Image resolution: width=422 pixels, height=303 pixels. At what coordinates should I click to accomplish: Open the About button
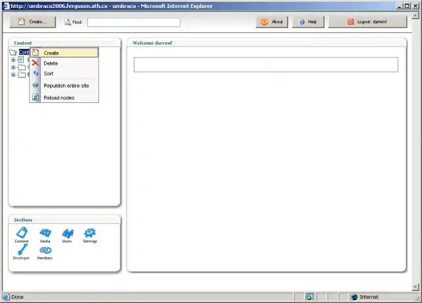tap(272, 22)
